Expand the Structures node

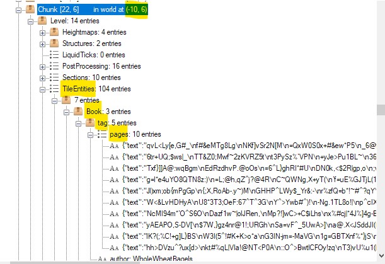point(42,44)
